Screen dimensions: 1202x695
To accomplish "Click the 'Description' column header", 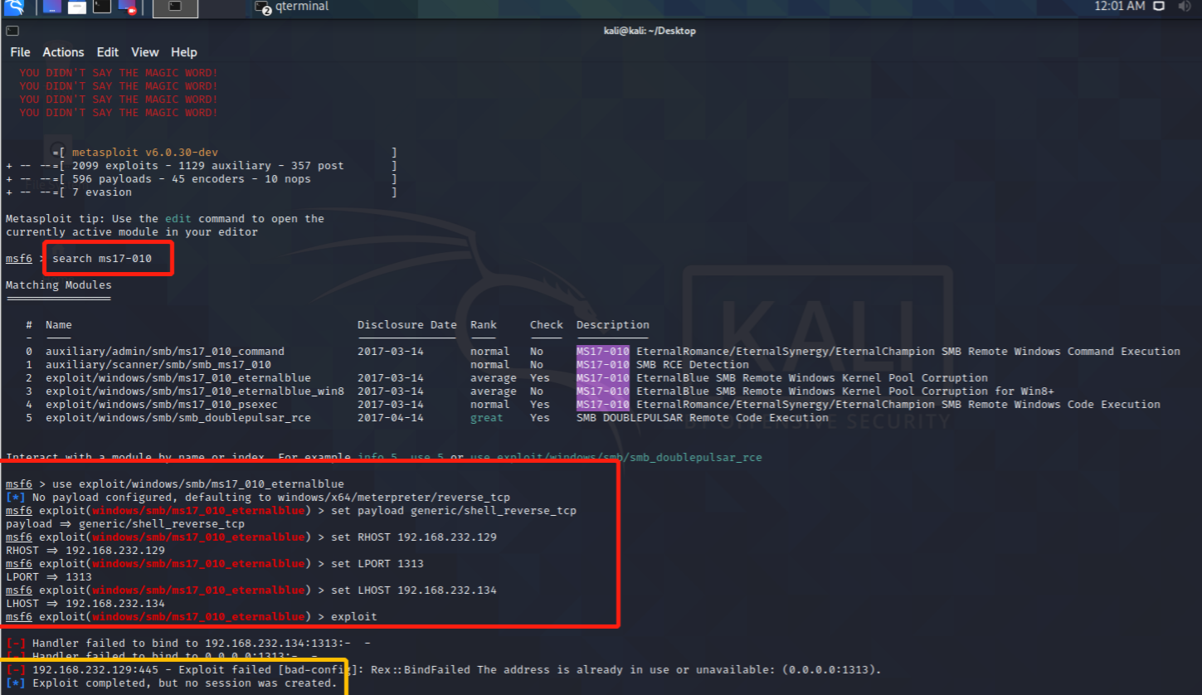I will pos(613,325).
